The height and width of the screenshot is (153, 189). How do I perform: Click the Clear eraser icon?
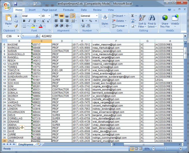pos(133,26)
